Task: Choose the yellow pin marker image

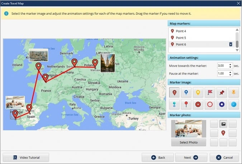Action: 198,92
